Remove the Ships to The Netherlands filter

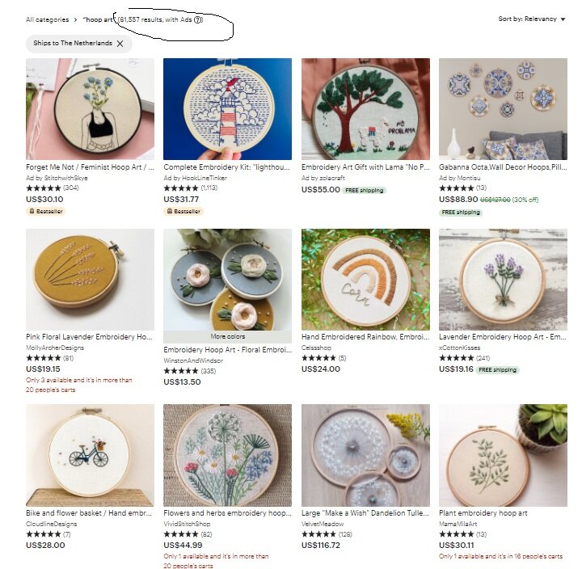(x=120, y=44)
